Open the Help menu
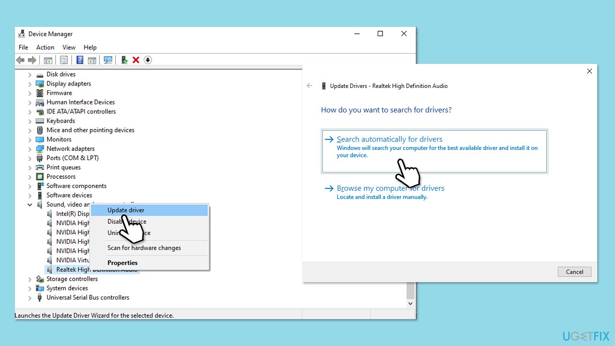Viewport: 615px width, 346px height. pos(90,47)
